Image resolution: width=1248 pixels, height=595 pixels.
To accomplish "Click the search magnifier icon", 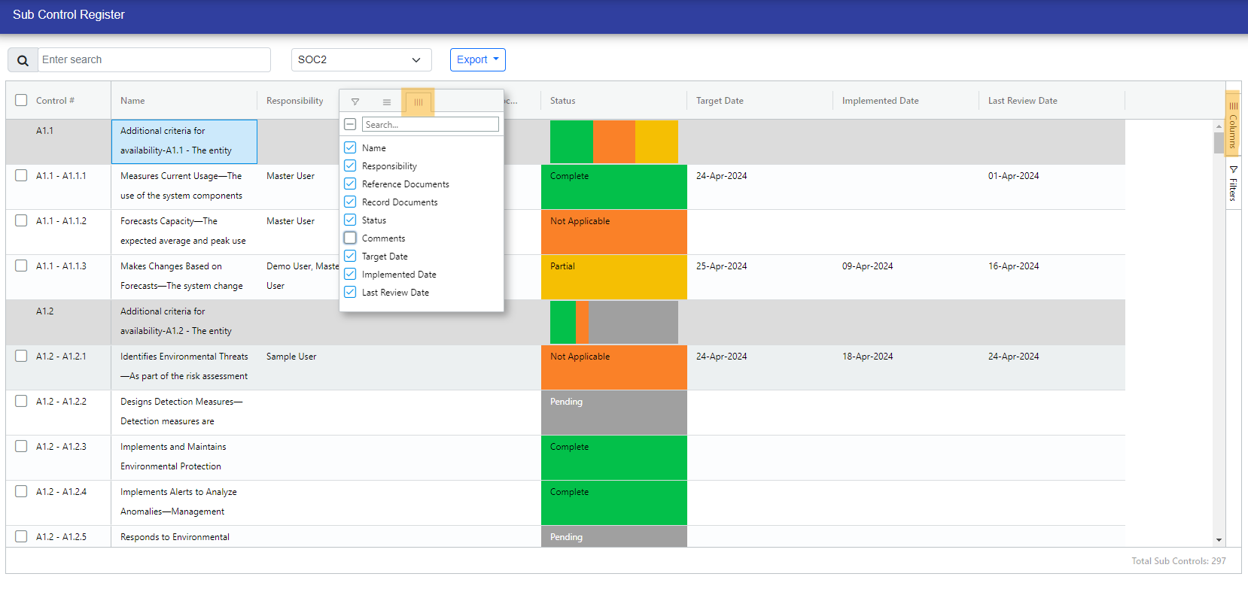I will (23, 60).
